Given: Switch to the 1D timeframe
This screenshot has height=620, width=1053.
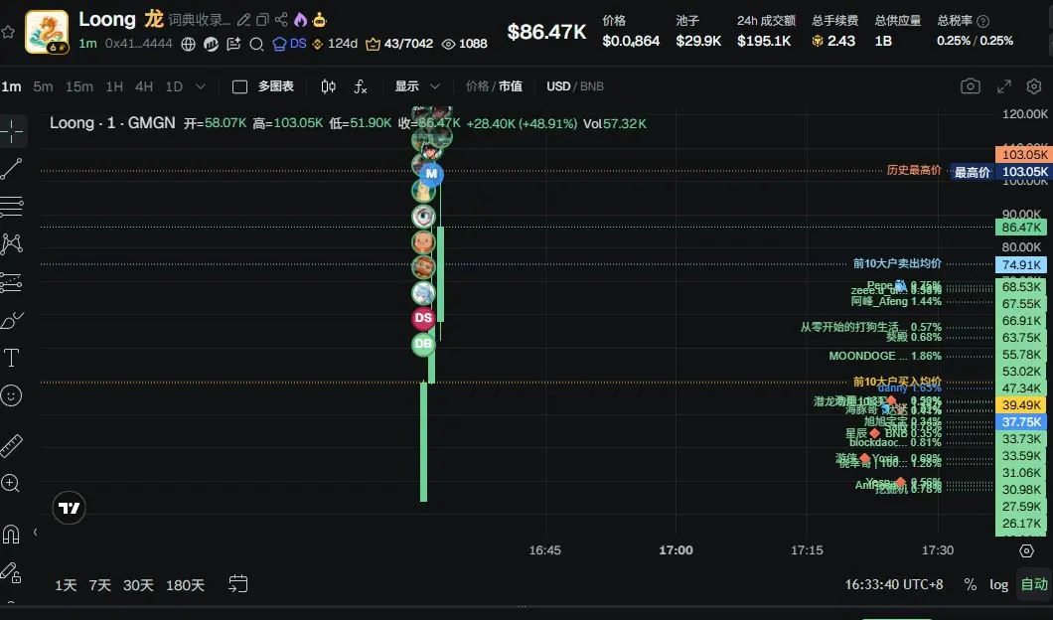Looking at the screenshot, I should click(174, 86).
